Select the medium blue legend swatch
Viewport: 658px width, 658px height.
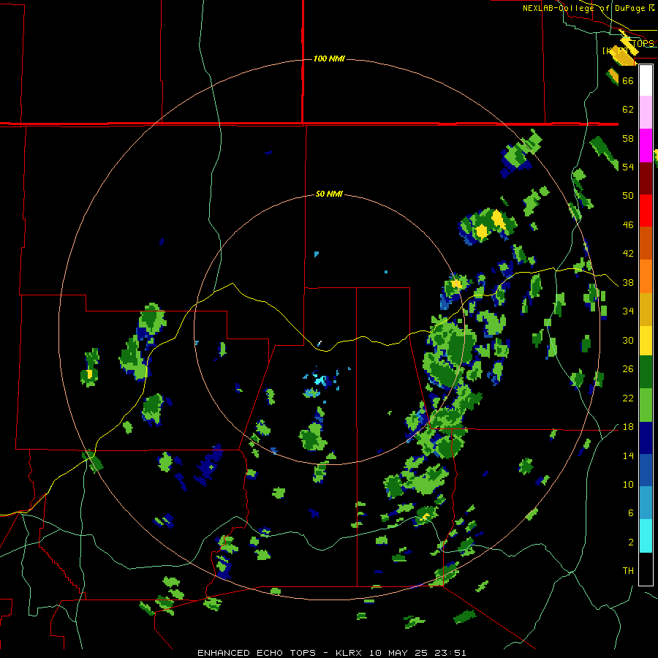(x=646, y=470)
